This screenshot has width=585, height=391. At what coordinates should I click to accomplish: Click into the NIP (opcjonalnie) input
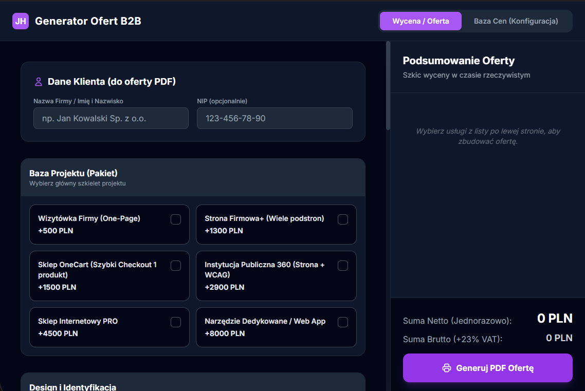click(275, 118)
